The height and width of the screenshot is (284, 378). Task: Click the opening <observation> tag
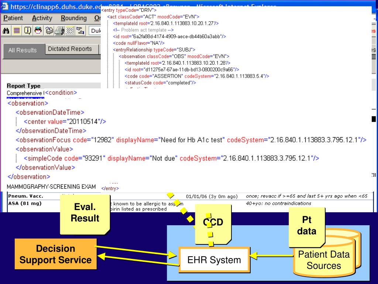[28, 104]
